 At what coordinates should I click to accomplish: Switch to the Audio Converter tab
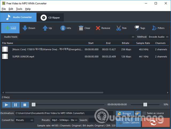pyautogui.click(x=18, y=17)
